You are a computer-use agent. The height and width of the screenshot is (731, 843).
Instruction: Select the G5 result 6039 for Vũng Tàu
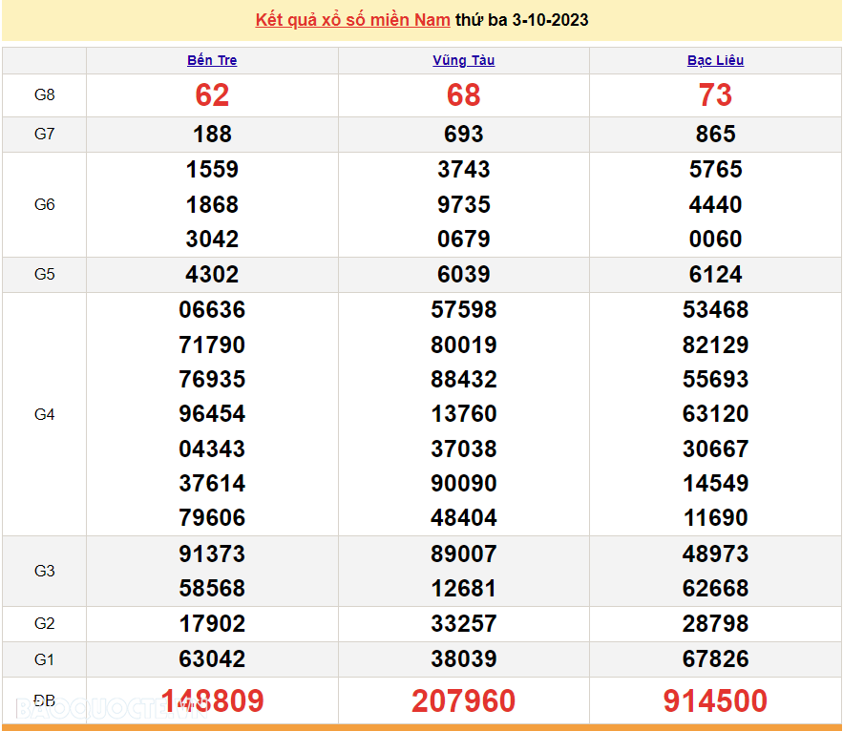pos(463,274)
